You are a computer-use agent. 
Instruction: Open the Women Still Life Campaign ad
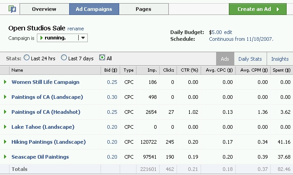click(x=45, y=82)
